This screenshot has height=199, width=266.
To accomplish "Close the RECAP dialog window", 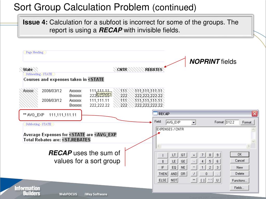I will point(255,114).
